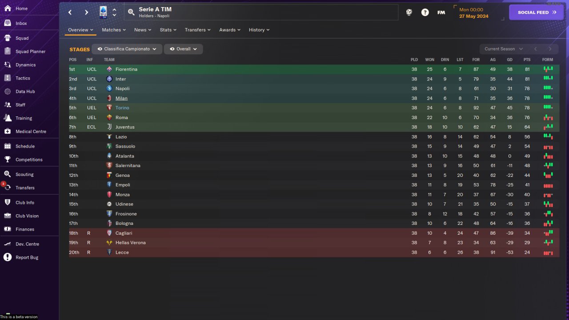Open the Tactics sidebar icon
Viewport: 569px width, 320px height.
[x=8, y=78]
